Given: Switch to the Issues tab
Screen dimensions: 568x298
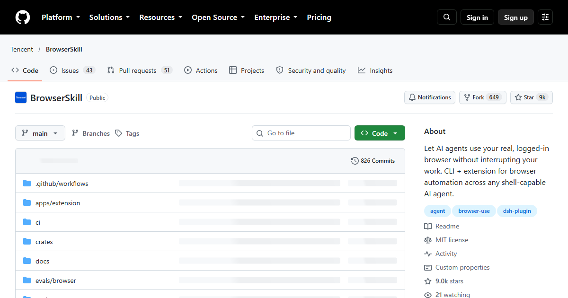Looking at the screenshot, I should [x=72, y=70].
